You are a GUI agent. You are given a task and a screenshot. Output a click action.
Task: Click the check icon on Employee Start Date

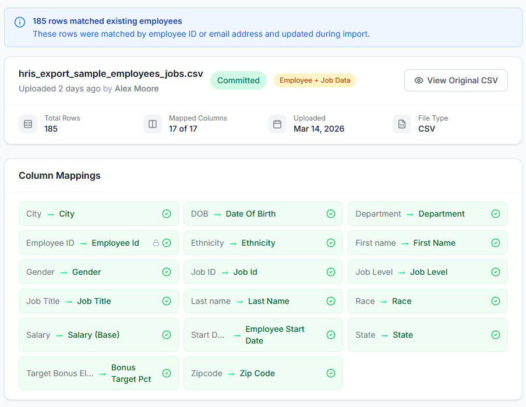coord(331,335)
